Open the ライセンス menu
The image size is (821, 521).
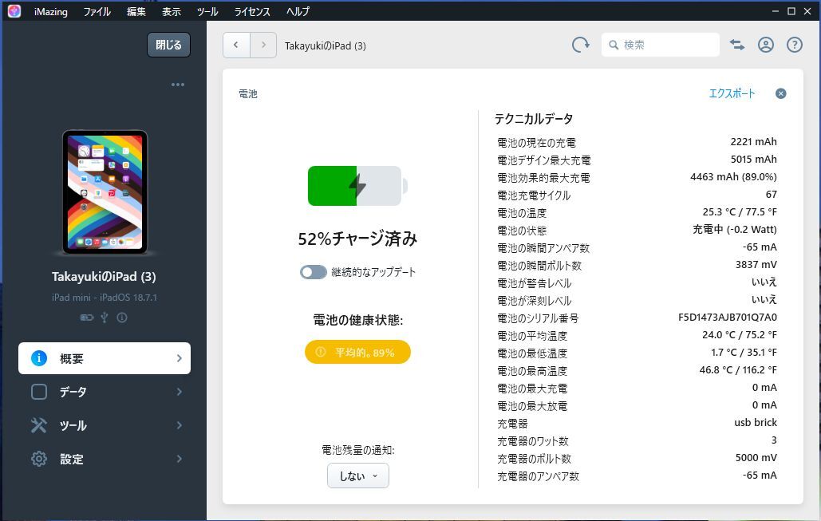point(252,11)
